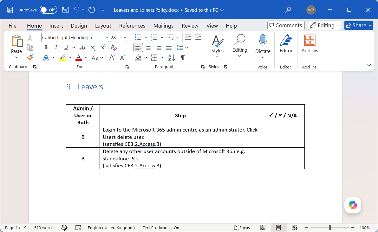The height and width of the screenshot is (232, 378).
Task: Increase font size
Action: pos(112,58)
